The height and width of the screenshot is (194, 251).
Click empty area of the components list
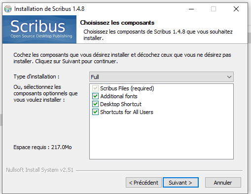161,137
